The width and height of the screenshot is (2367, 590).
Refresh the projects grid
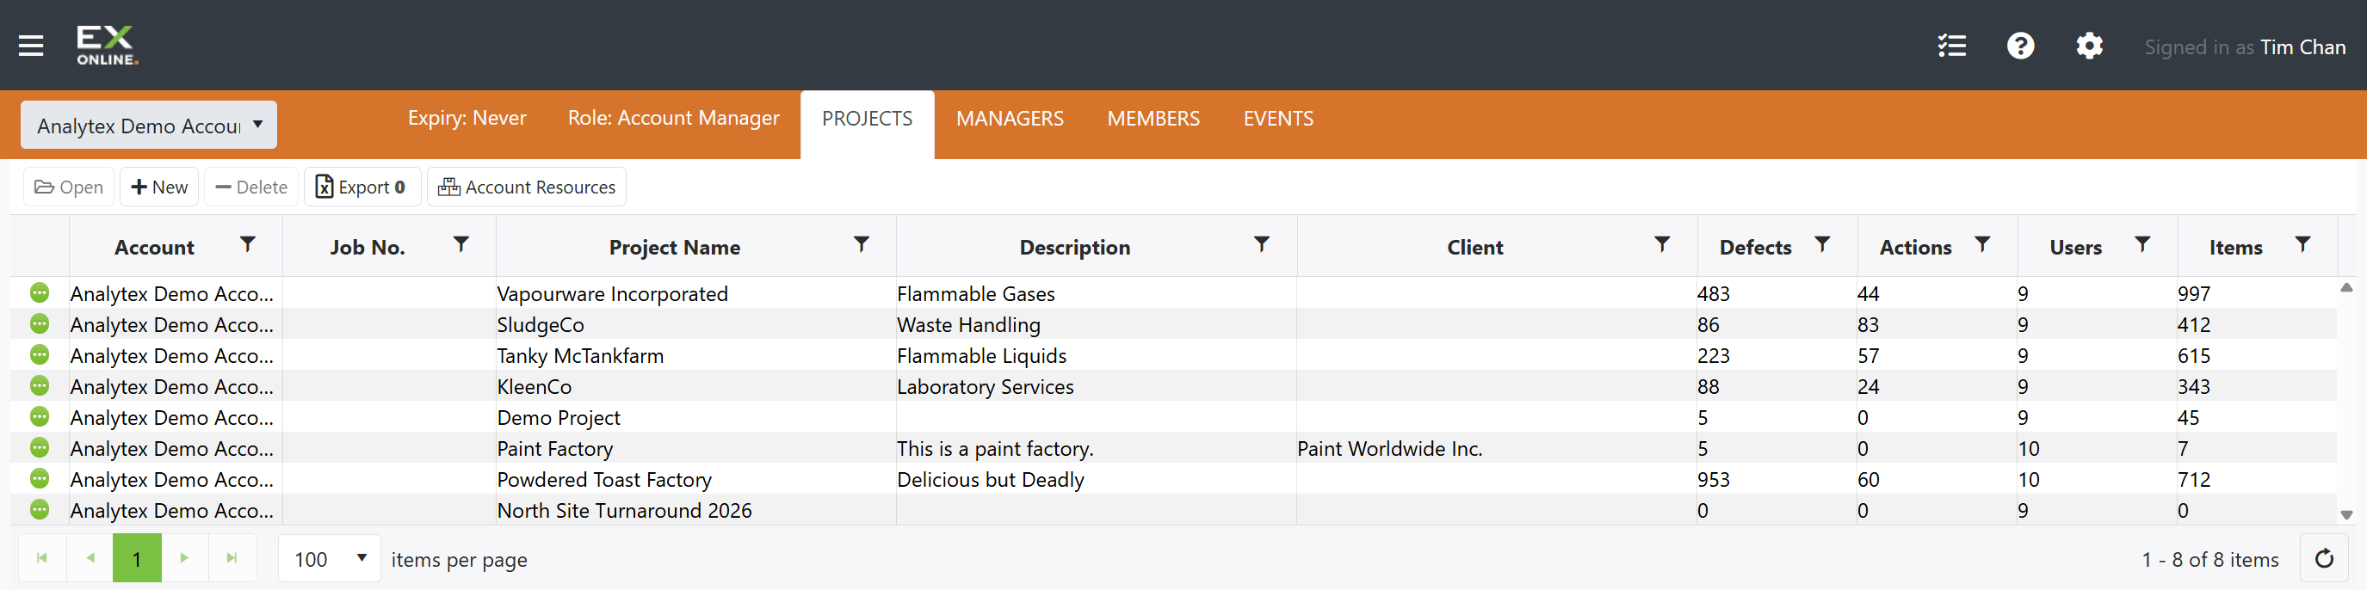2324,558
